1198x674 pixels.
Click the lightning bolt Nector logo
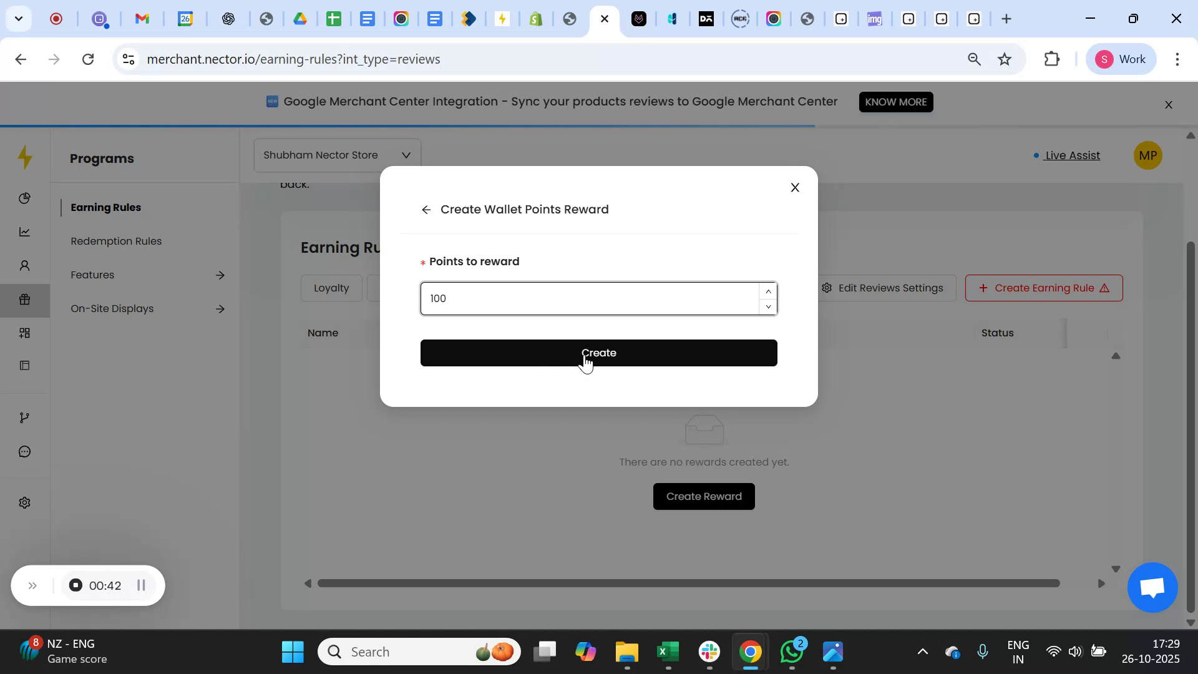25,157
